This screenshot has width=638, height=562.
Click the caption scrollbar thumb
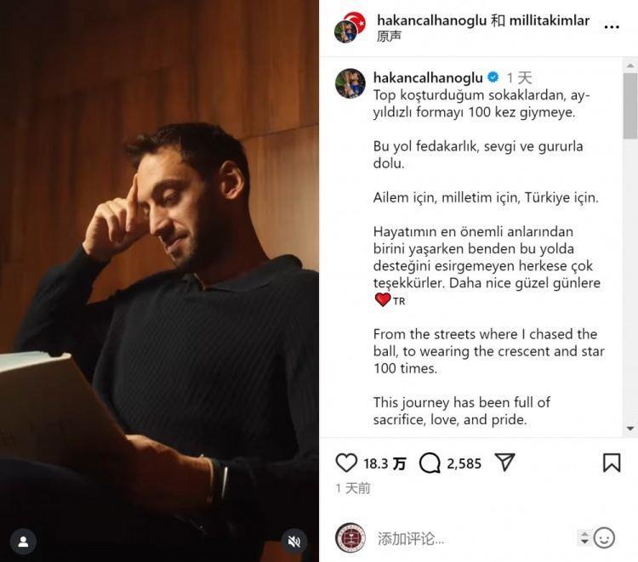629,105
